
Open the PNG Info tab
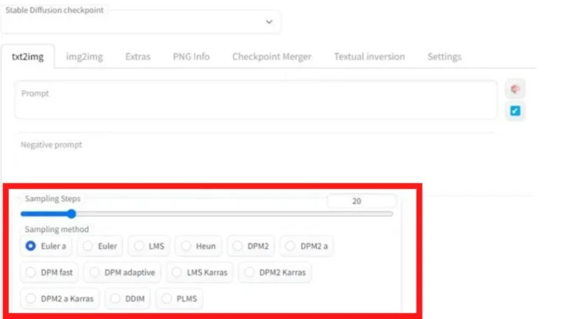(x=192, y=57)
